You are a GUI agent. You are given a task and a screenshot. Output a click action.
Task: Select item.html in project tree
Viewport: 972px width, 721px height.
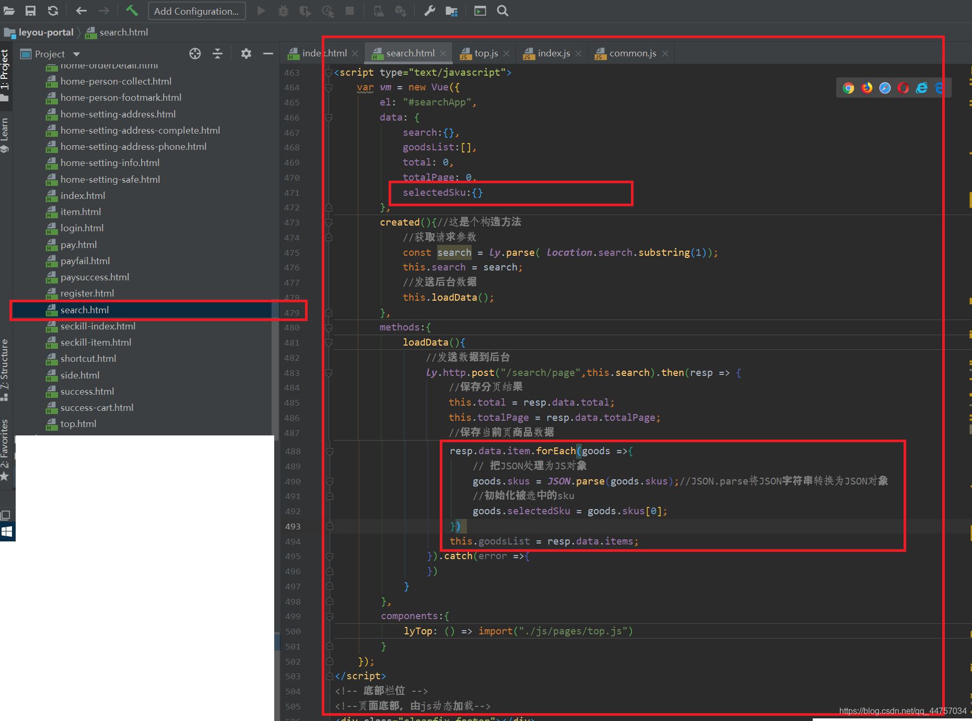pyautogui.click(x=80, y=212)
